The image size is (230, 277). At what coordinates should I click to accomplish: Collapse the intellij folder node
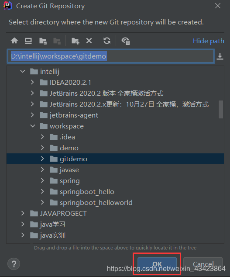point(23,71)
